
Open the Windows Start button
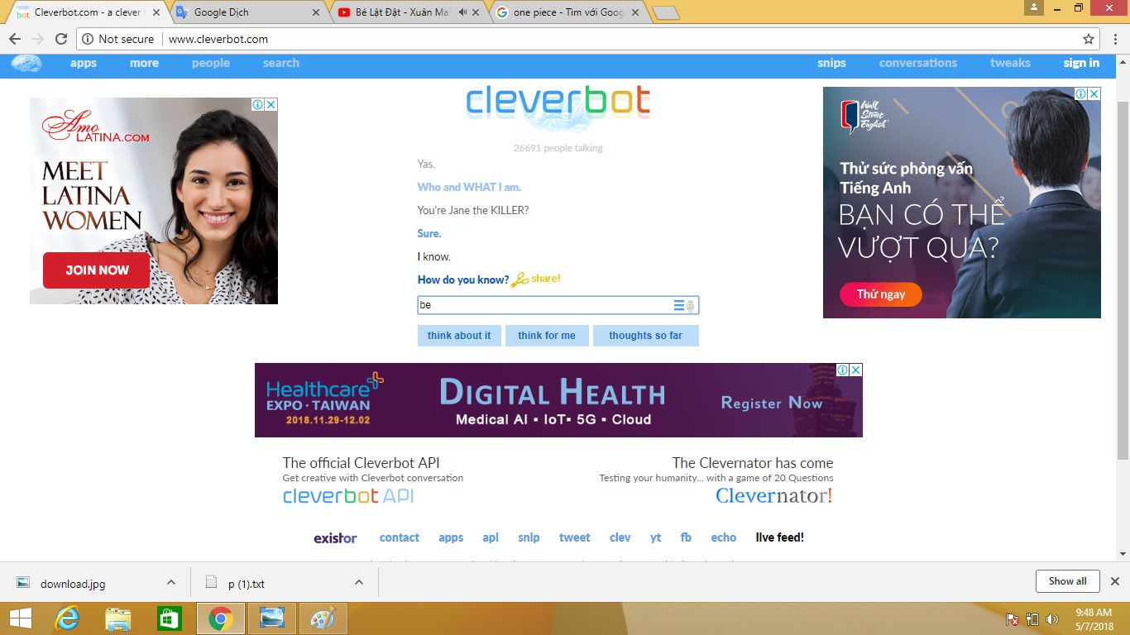point(21,618)
